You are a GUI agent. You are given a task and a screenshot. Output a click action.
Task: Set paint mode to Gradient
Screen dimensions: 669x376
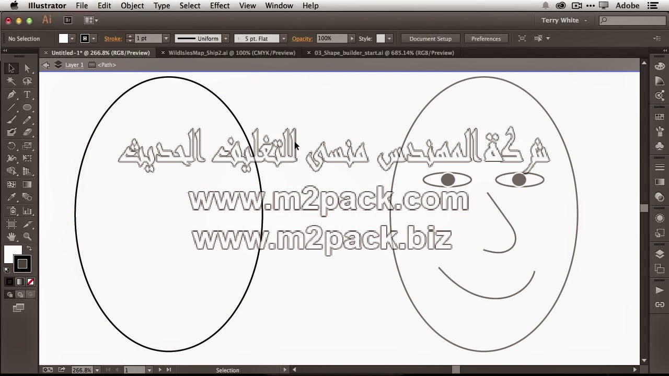(x=20, y=282)
